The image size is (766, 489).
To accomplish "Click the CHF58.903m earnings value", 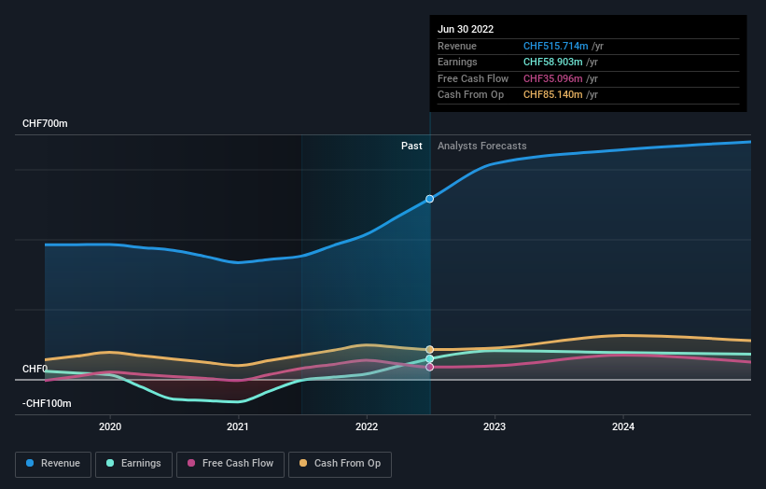I will point(552,62).
